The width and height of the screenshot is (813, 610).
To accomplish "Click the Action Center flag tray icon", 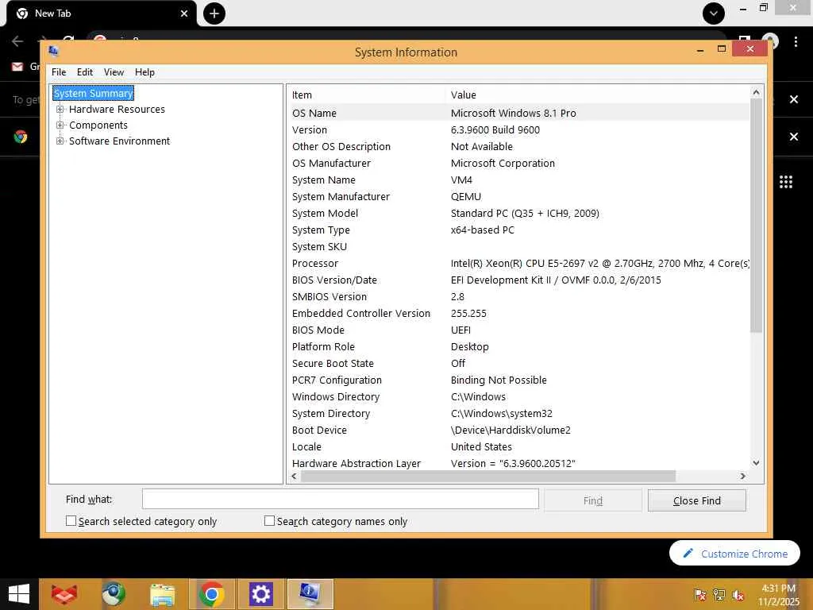I will tap(699, 594).
